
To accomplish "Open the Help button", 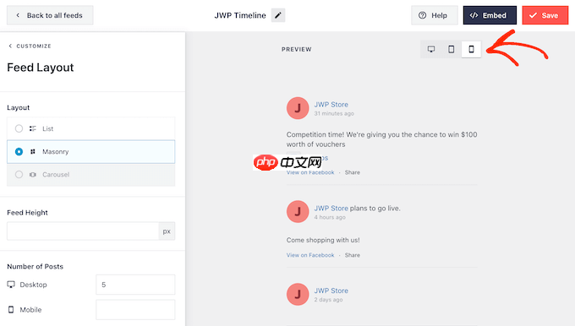I will click(435, 15).
